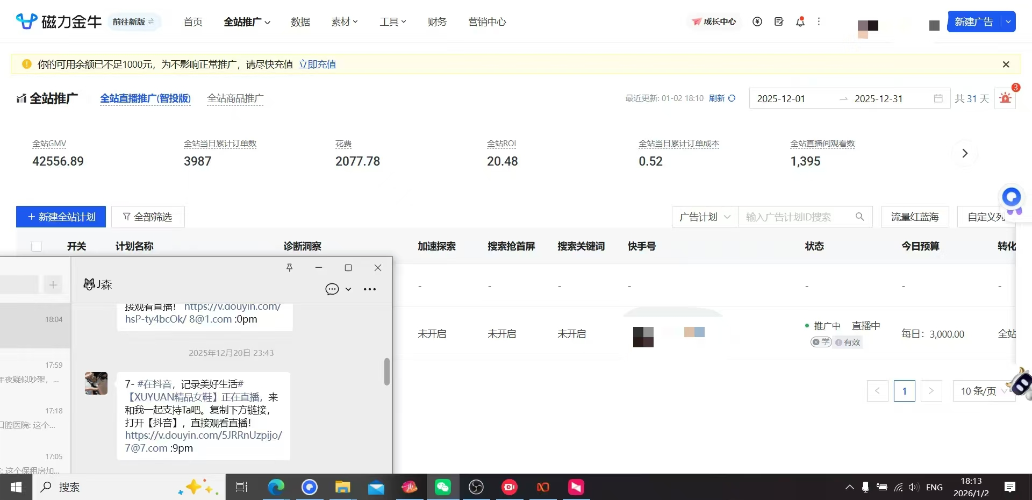Switch to the 全站商品推广 tab
This screenshot has width=1032, height=500.
[x=235, y=98]
